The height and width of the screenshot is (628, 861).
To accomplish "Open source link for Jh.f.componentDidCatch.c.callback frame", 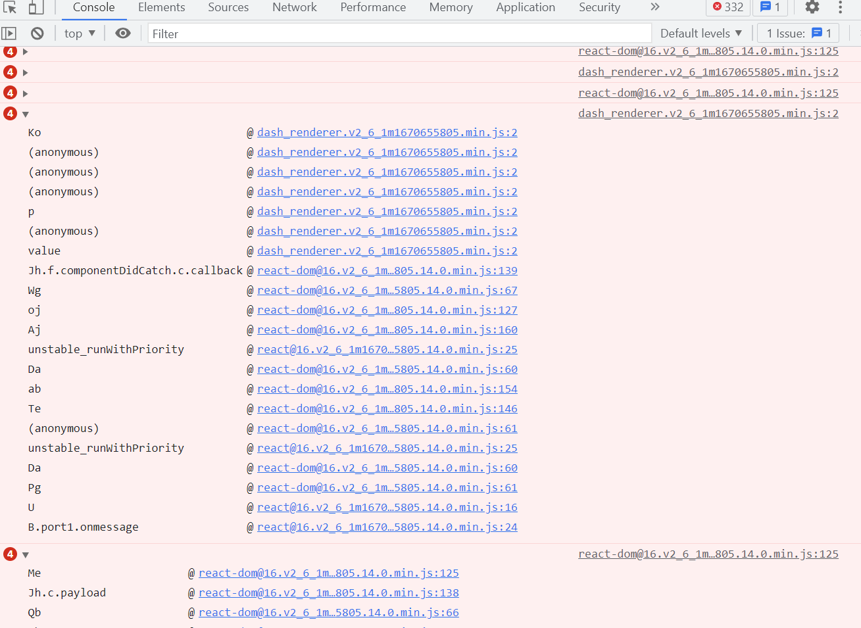I will pyautogui.click(x=387, y=271).
